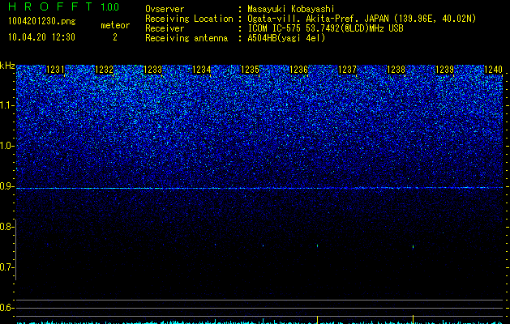Click the meteor echo dot below 1236-1237
Image resolution: width=510 pixels, height=324 pixels.
318,245
